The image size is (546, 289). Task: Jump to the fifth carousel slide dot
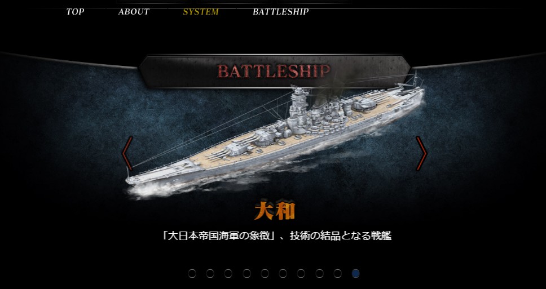(265, 274)
